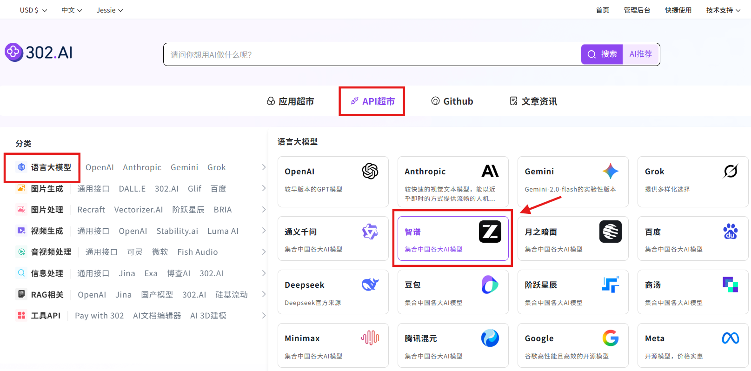The width and height of the screenshot is (751, 371).
Task: Click the 腾讯混元 card logo icon
Action: tap(490, 338)
